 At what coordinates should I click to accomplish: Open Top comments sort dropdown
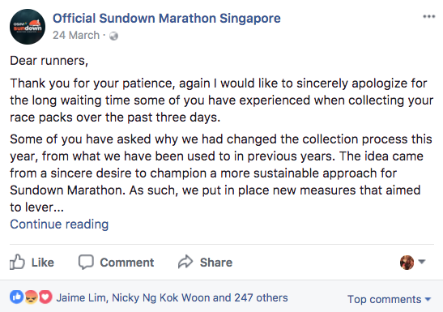pos(389,299)
